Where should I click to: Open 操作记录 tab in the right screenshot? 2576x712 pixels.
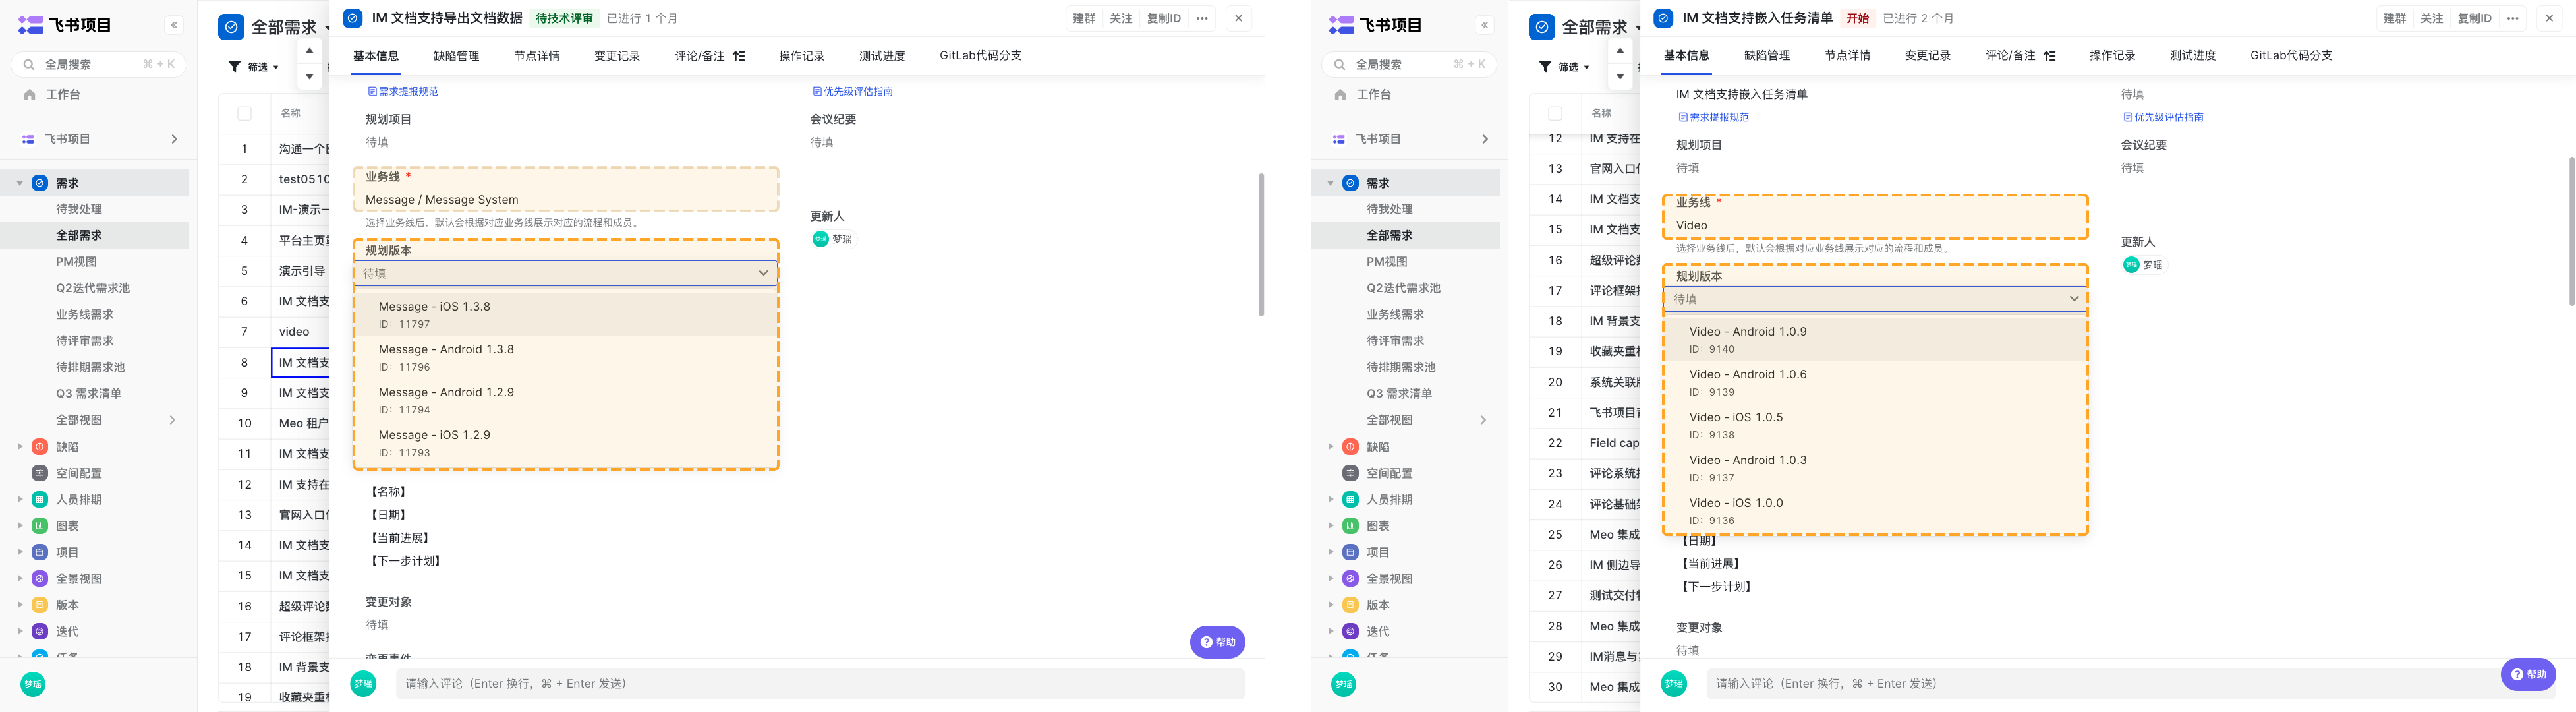click(2112, 56)
